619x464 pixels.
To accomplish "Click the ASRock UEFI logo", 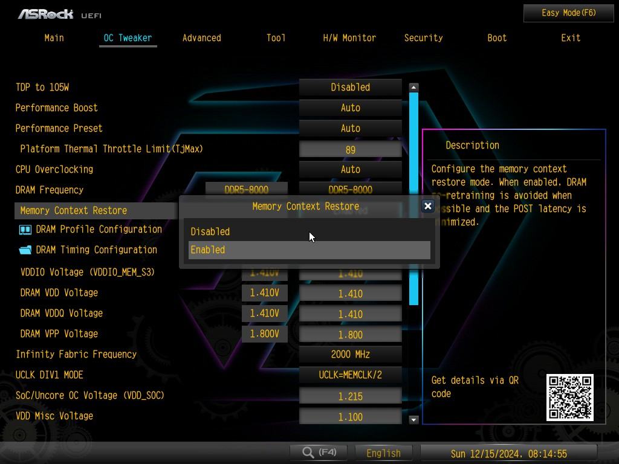I will coord(60,14).
